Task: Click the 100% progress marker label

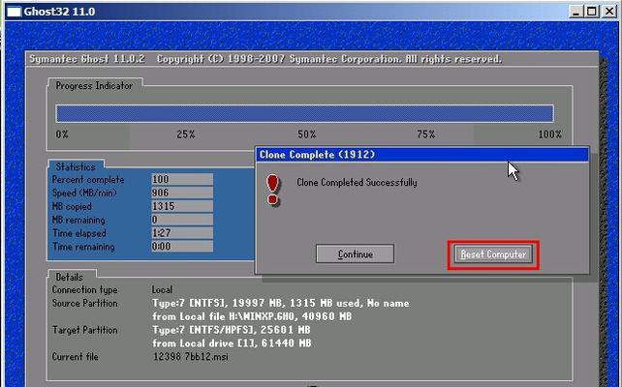Action: [549, 134]
